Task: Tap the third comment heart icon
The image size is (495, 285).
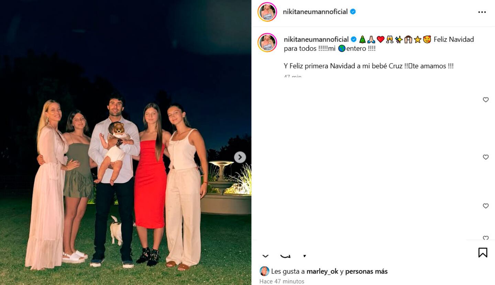Action: 486,206
